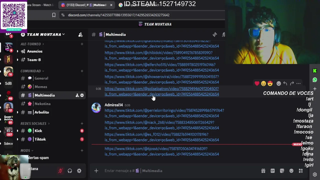Collapse the MODS category

(x=27, y=150)
